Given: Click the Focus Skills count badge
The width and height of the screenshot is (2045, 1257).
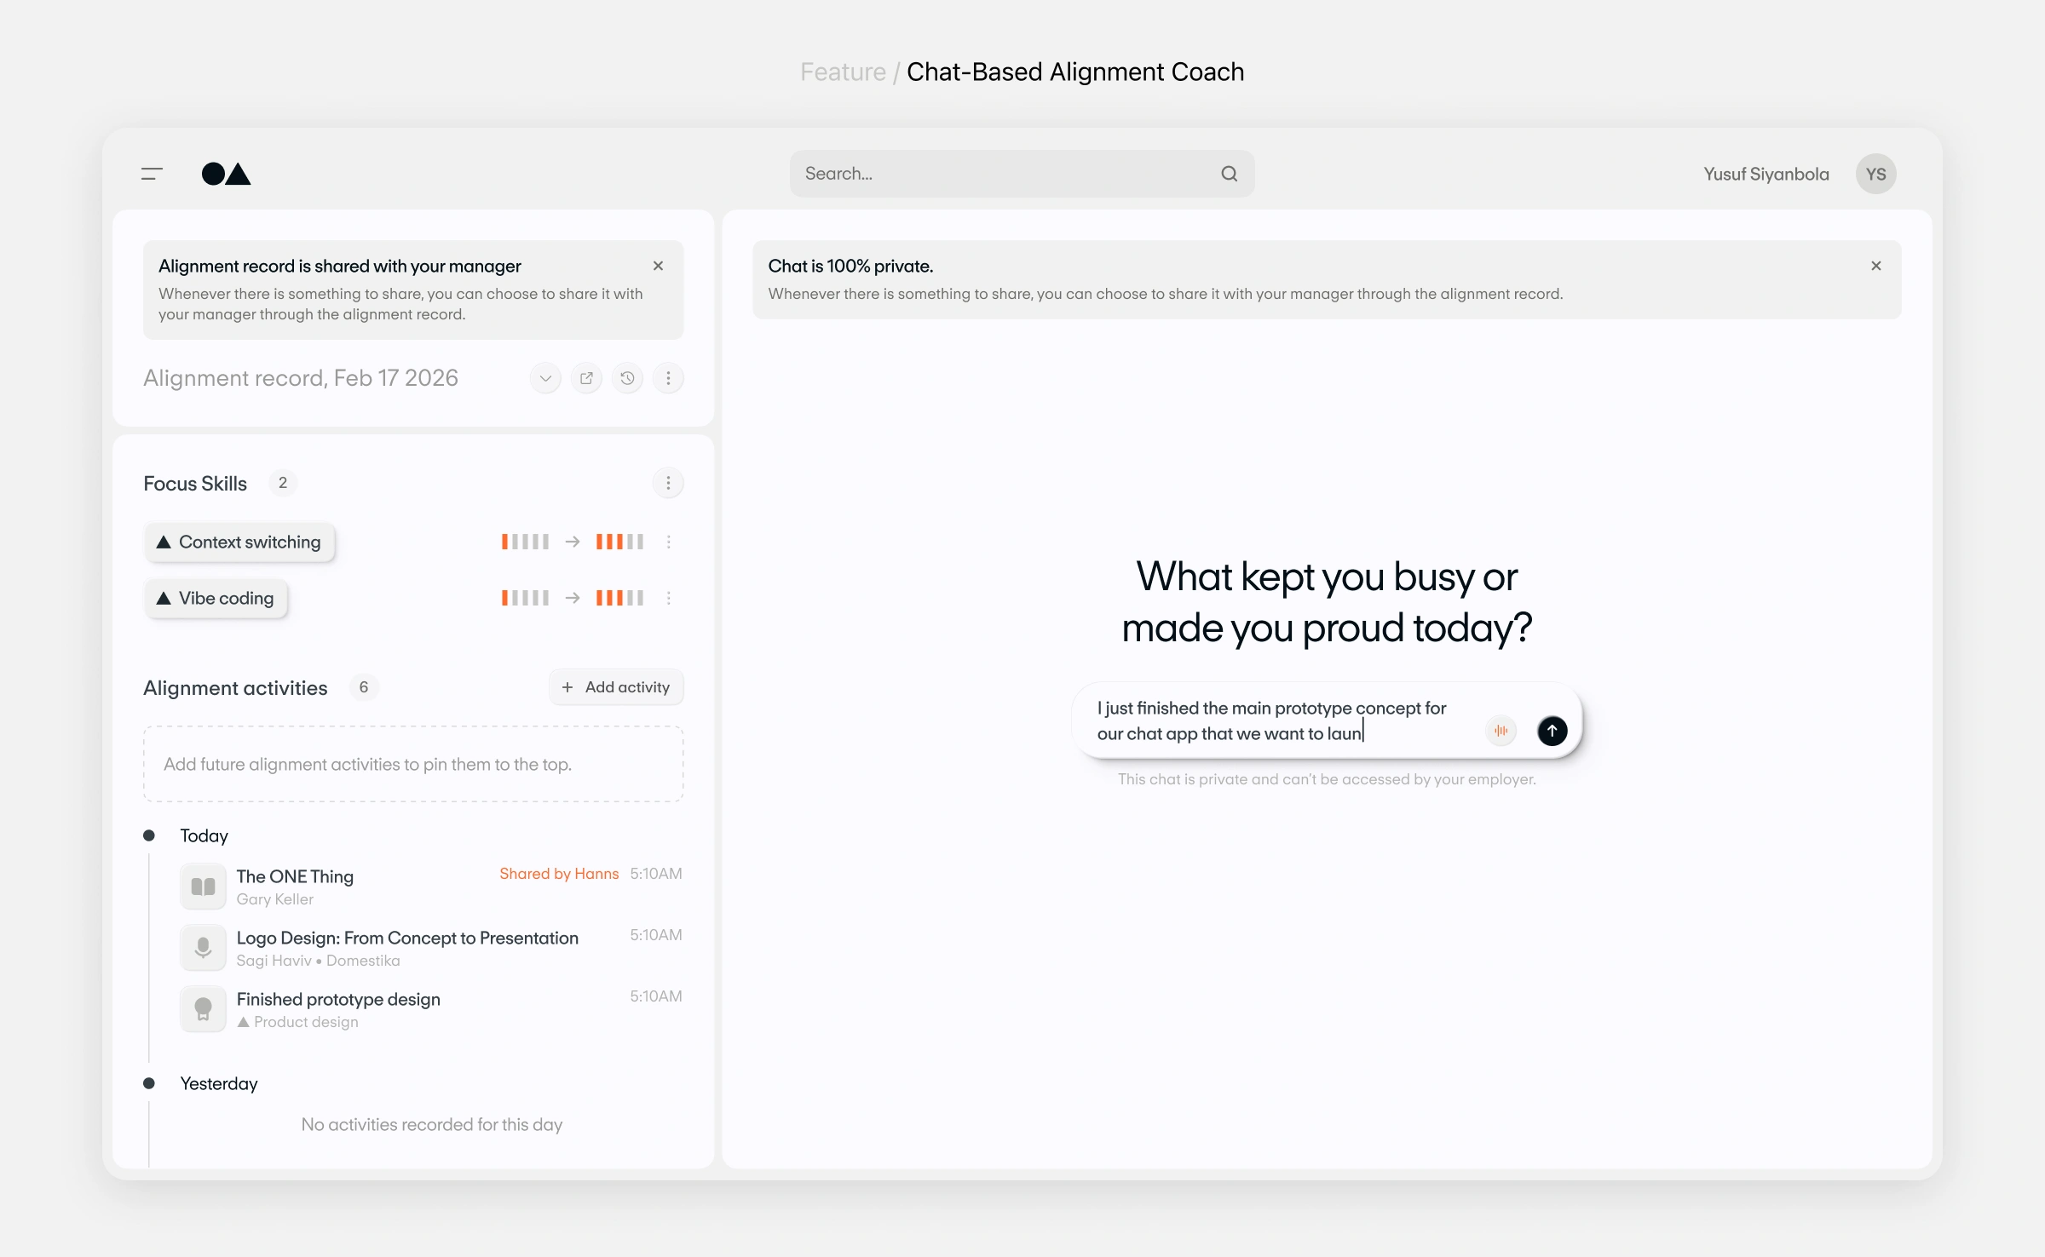Looking at the screenshot, I should [283, 483].
